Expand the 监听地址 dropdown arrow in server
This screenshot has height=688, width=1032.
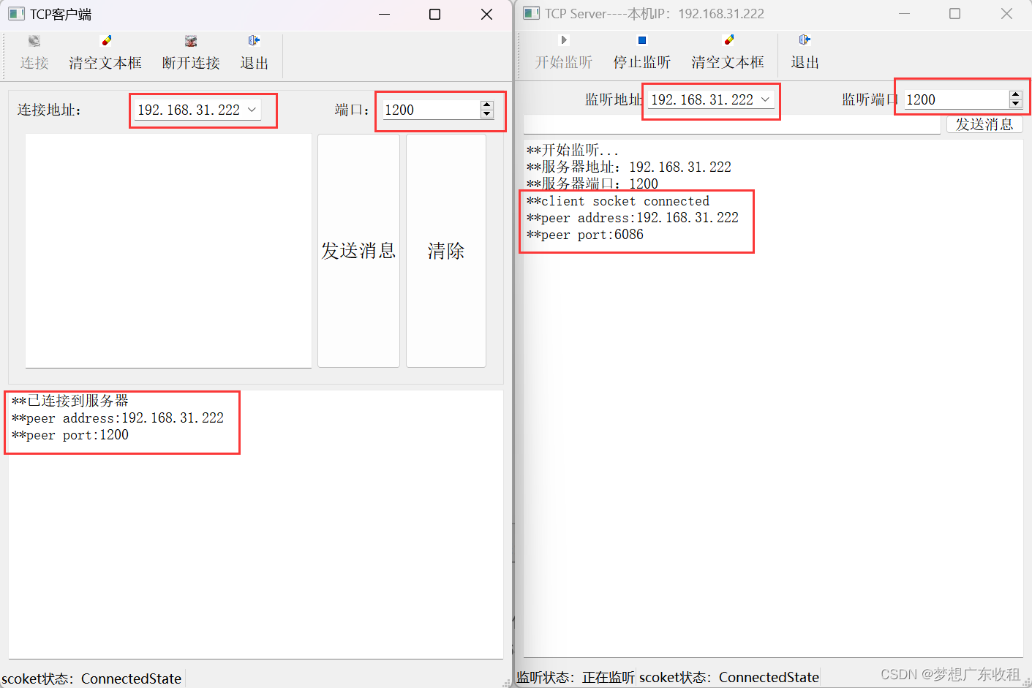coord(765,99)
